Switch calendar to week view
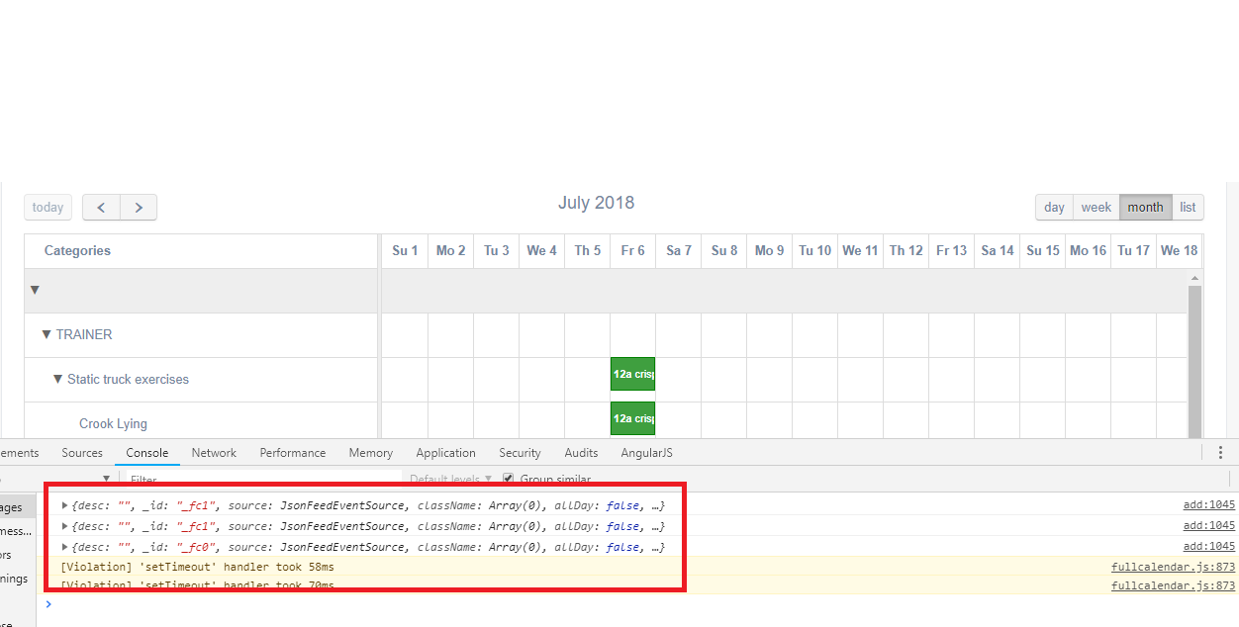Image resolution: width=1239 pixels, height=627 pixels. click(1096, 207)
